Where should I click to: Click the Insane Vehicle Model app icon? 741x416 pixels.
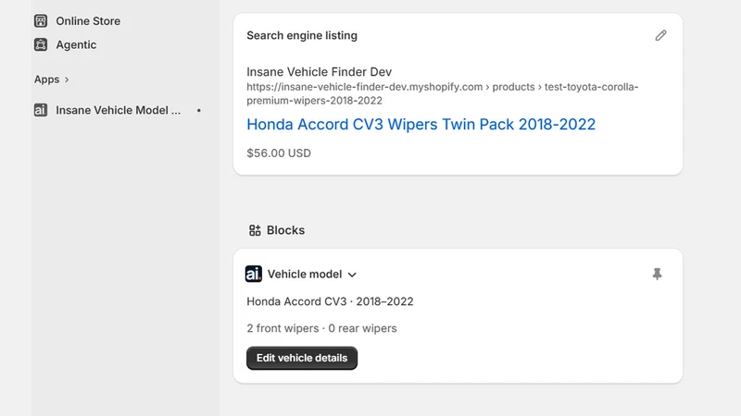click(41, 110)
